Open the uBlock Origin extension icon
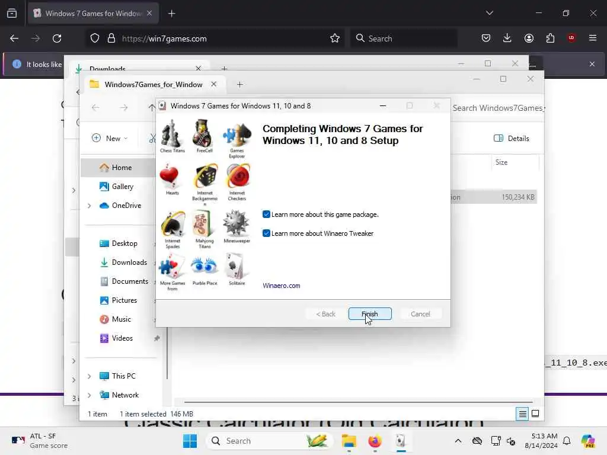607x455 pixels. (x=571, y=38)
